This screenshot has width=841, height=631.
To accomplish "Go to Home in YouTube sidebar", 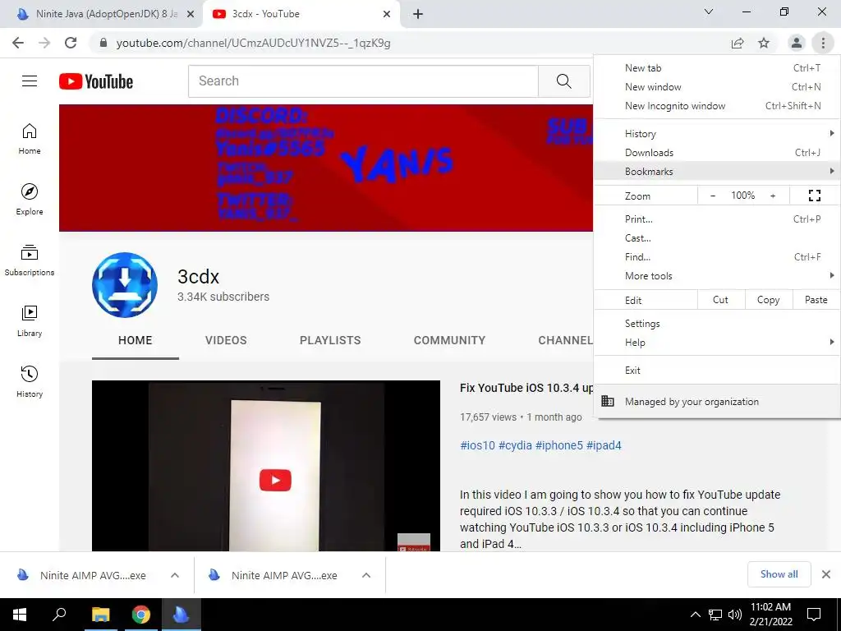I will pyautogui.click(x=30, y=138).
